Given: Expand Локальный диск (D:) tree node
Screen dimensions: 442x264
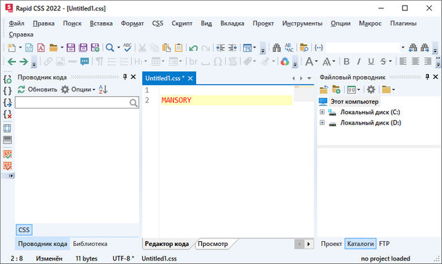Looking at the screenshot, I should point(322,123).
